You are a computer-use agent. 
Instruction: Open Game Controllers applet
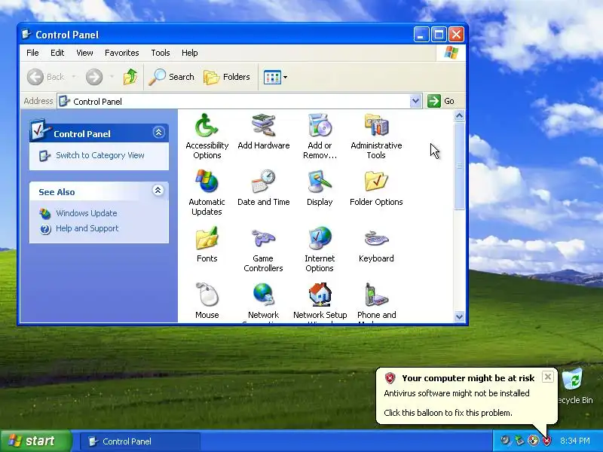point(263,249)
